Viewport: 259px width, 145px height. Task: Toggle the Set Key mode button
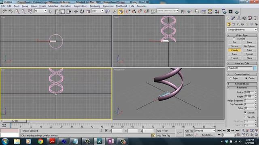click(x=189, y=135)
